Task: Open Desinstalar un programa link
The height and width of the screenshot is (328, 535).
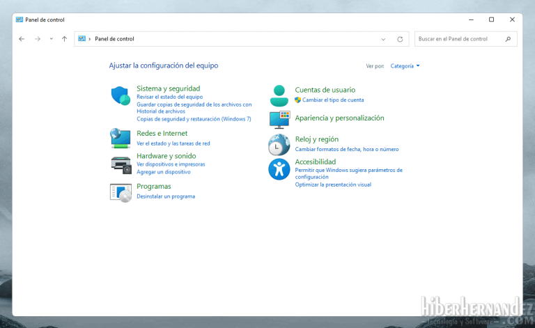Action: coord(166,196)
